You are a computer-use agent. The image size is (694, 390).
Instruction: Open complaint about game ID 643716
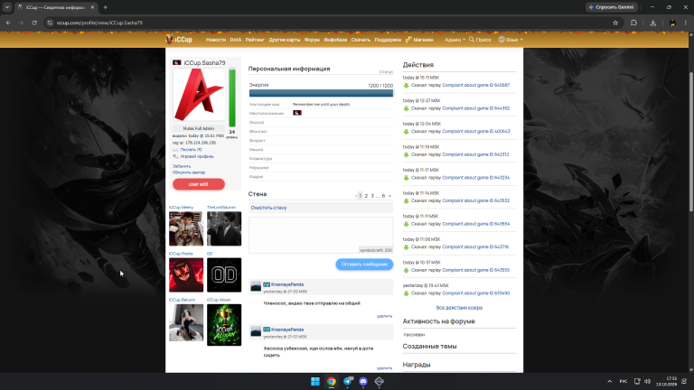(476, 247)
